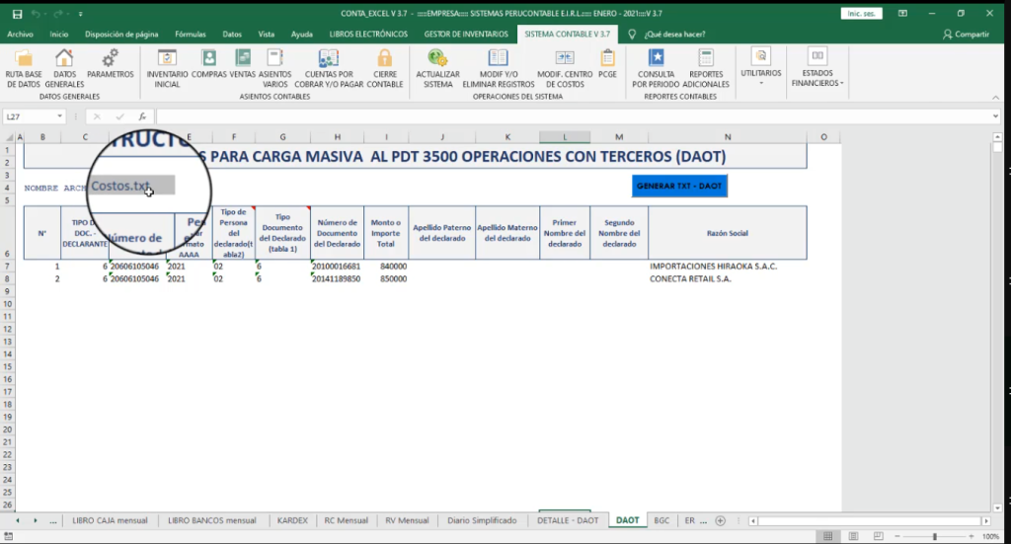1011x544 pixels.
Task: Open Cuentas por Cobrar y/o Pagar
Action: pyautogui.click(x=329, y=68)
